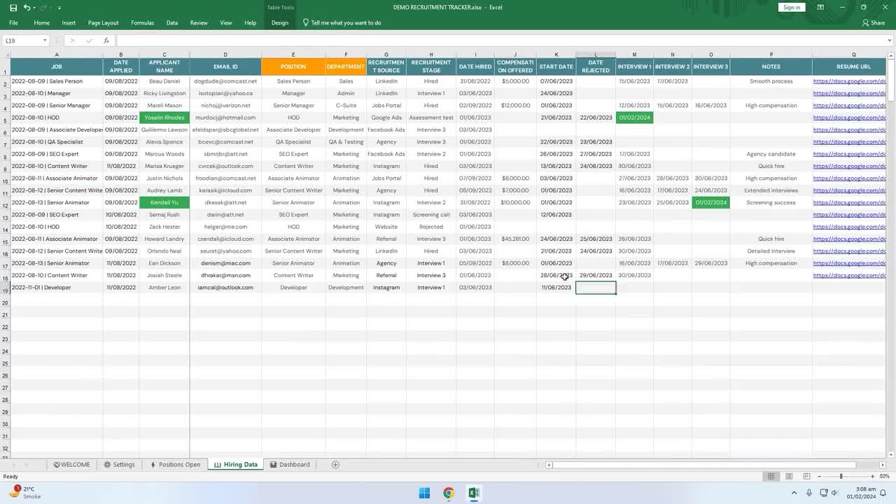This screenshot has width=896, height=504.
Task: Click the NOTES header cell
Action: pyautogui.click(x=771, y=66)
